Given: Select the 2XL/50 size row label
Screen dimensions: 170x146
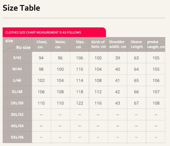Looking at the screenshot, I should (17, 103).
